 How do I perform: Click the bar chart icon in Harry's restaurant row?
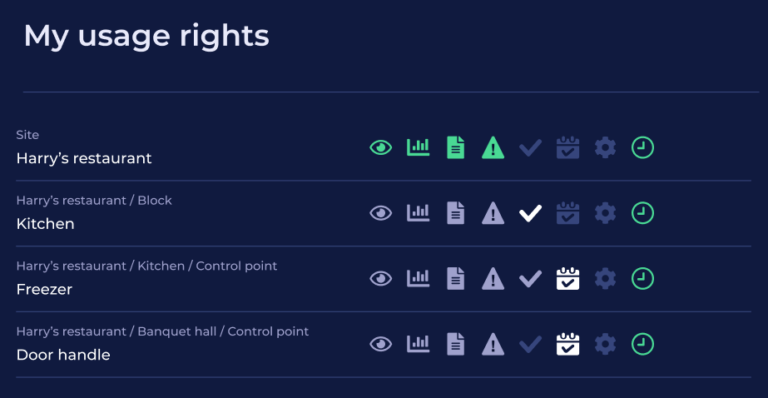pos(418,147)
